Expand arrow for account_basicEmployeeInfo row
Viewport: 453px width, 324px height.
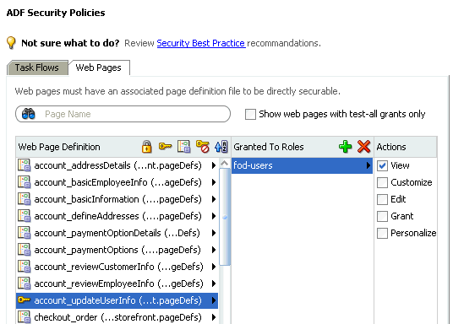pyautogui.click(x=214, y=182)
